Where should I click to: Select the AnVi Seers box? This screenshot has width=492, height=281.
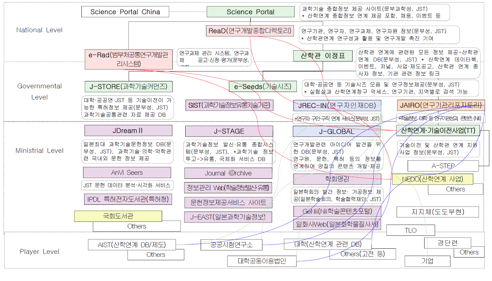(127, 172)
